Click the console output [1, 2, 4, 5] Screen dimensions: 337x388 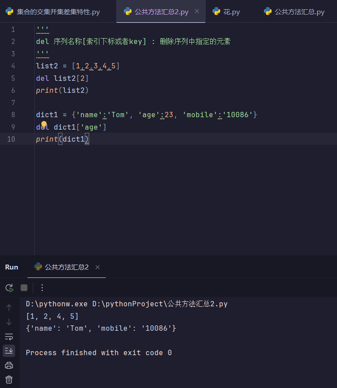[x=52, y=316]
